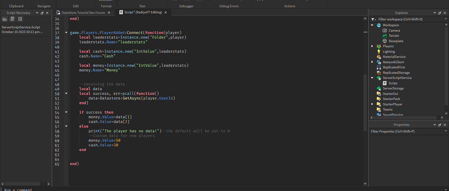Undock the Script Recovery panel
The image size is (449, 191).
(x=42, y=13)
